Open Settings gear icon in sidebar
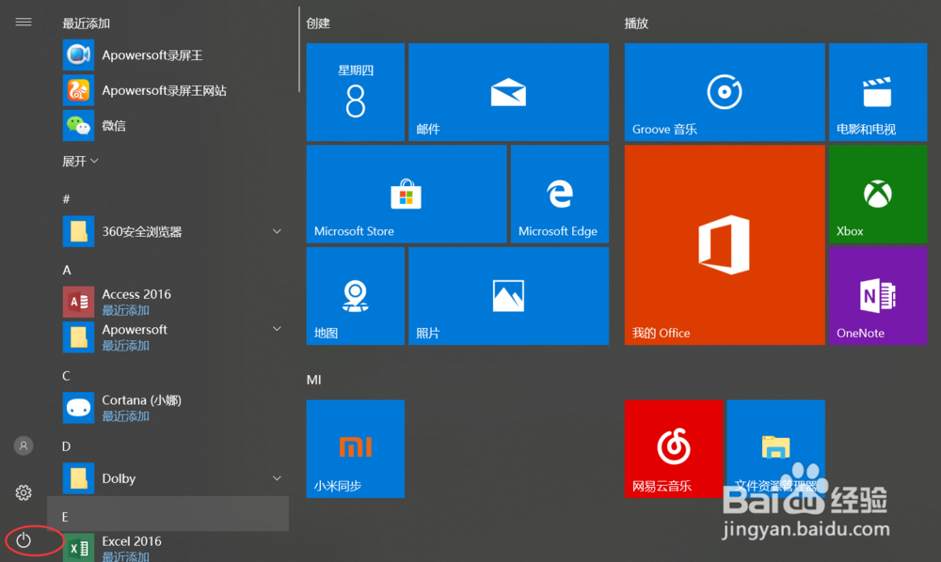 [24, 492]
